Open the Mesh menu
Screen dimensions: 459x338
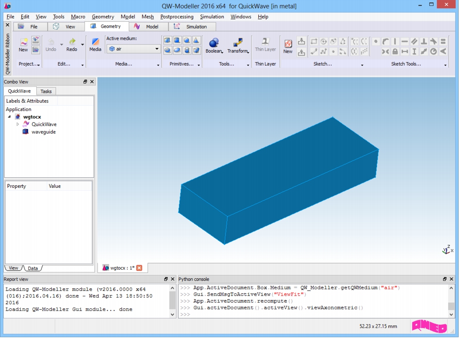(148, 17)
